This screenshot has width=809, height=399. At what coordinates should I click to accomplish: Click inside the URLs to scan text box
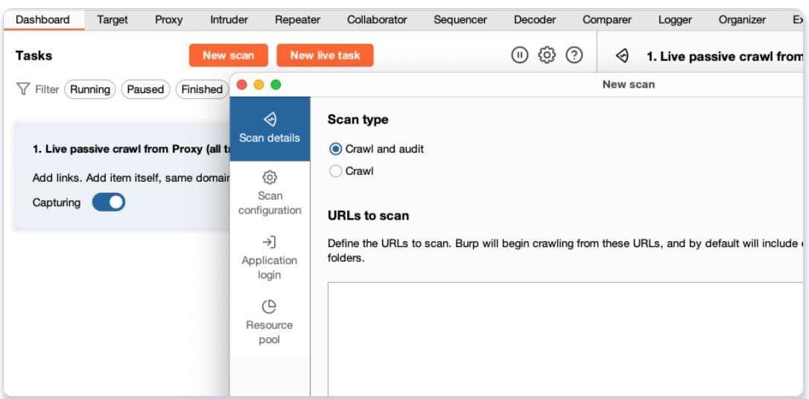click(x=565, y=339)
